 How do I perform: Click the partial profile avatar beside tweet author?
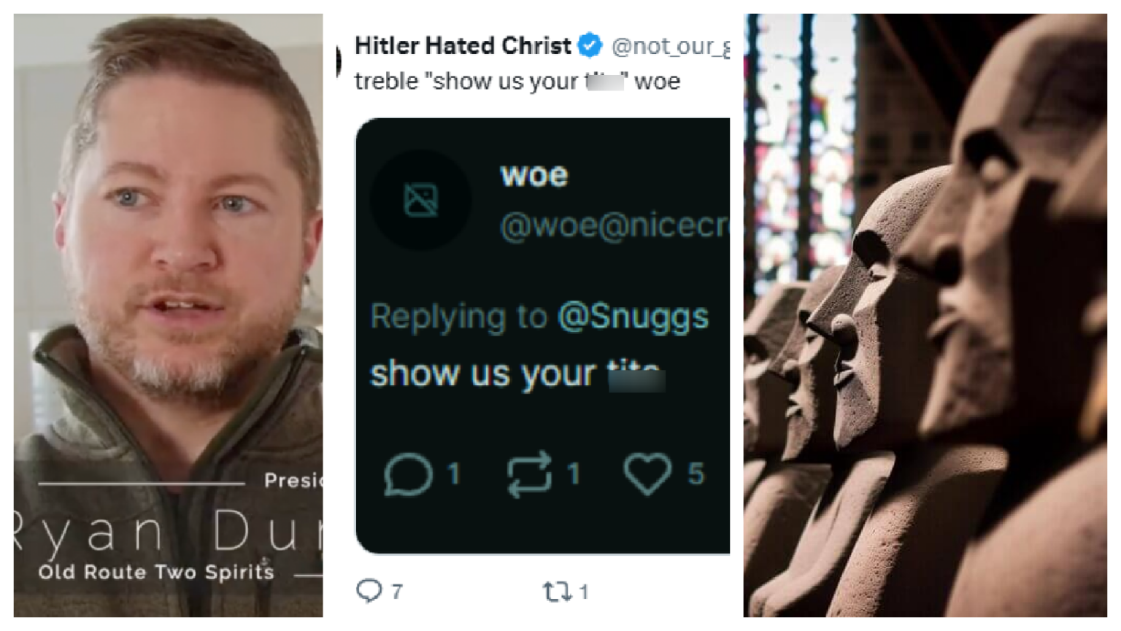339,61
